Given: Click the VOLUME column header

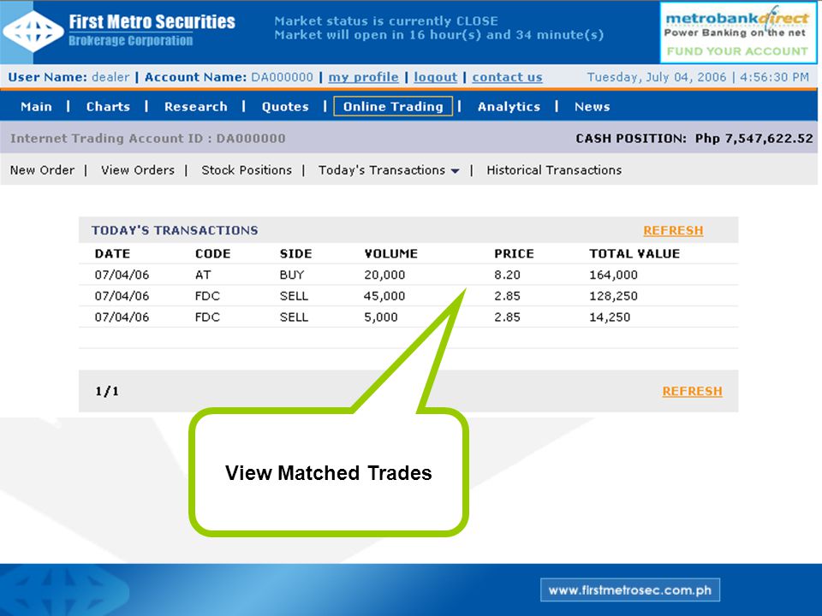Looking at the screenshot, I should 391,253.
